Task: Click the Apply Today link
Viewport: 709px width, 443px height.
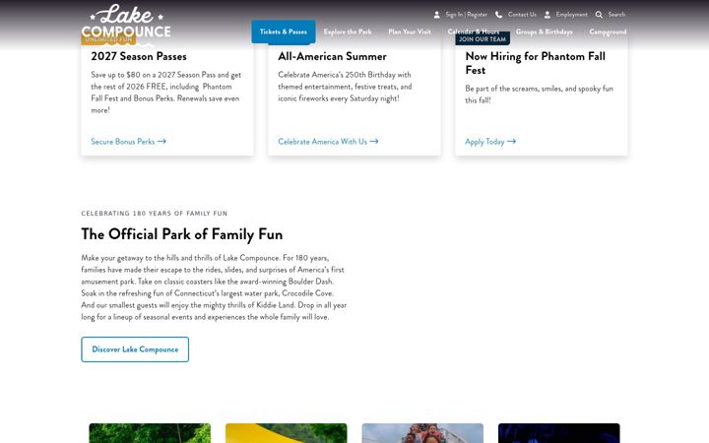Action: tap(490, 142)
